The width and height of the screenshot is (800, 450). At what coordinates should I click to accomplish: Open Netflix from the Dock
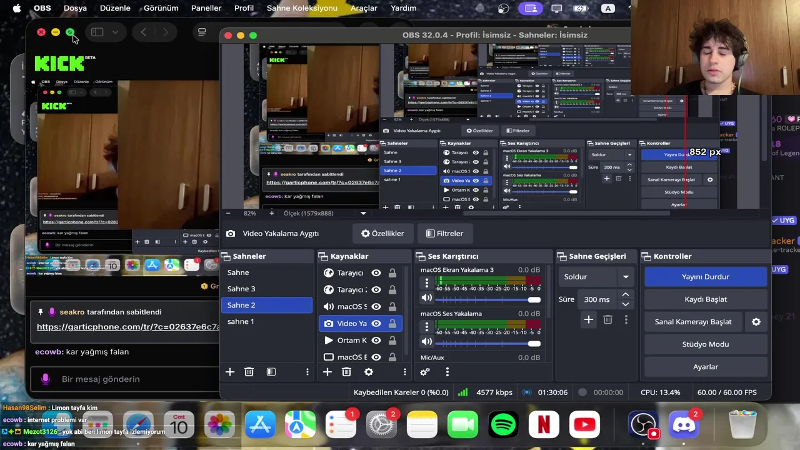pos(544,425)
